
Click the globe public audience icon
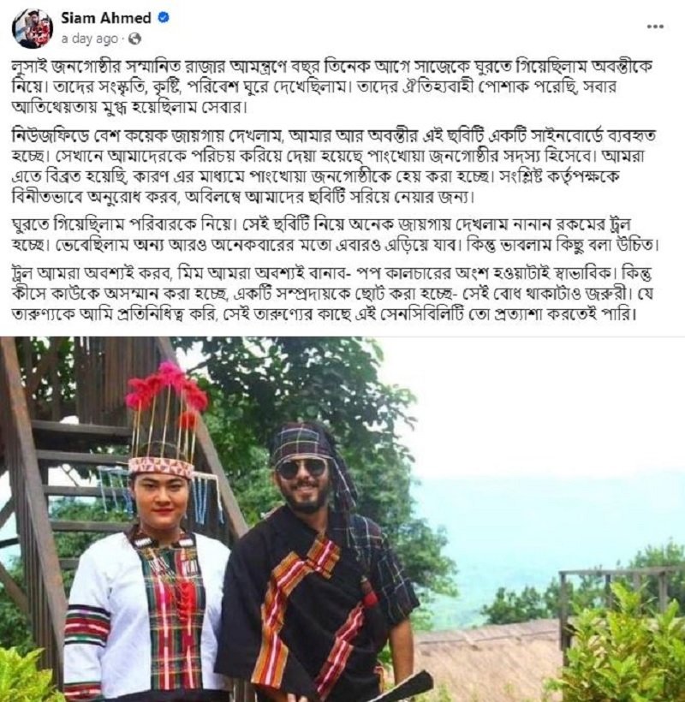click(134, 39)
